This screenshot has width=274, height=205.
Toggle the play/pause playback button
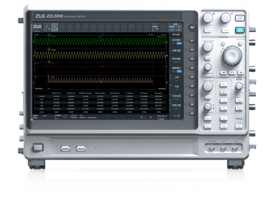(x=232, y=72)
